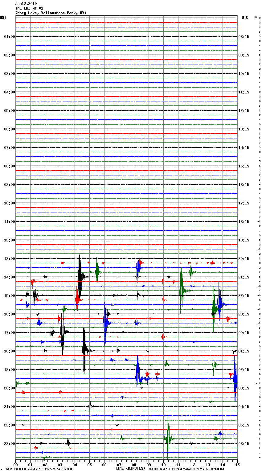Click the 10:15 UTC time label
Screen dimensions: 262x473
click(244, 74)
